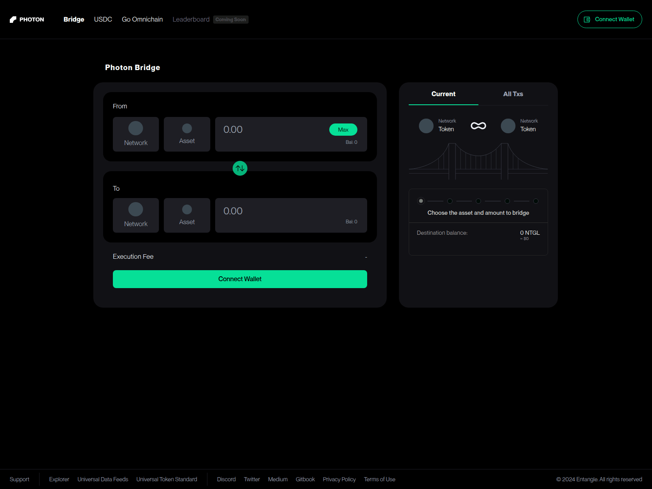Click the 'Photon Bridge' heading
This screenshot has height=489, width=652.
tap(132, 68)
